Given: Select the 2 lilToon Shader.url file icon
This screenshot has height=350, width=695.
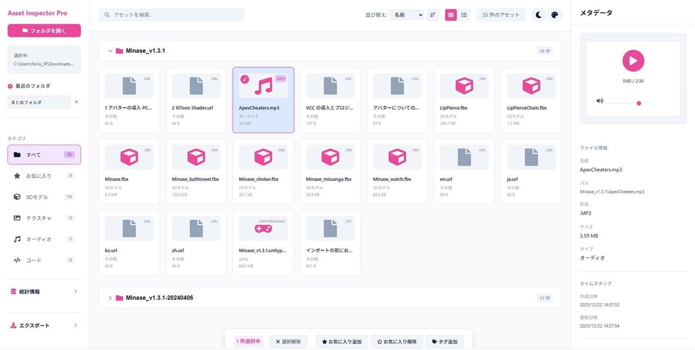Looking at the screenshot, I should [196, 85].
